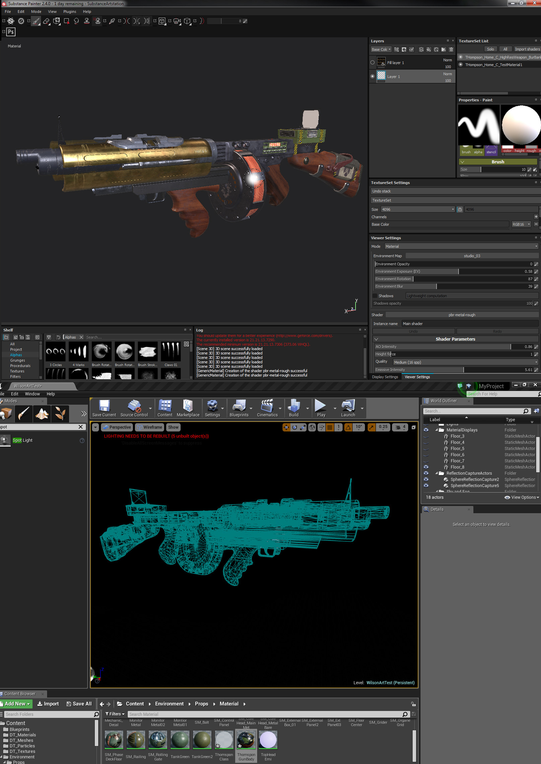Switch to the Display Settings tab
The height and width of the screenshot is (764, 541).
pyautogui.click(x=385, y=377)
